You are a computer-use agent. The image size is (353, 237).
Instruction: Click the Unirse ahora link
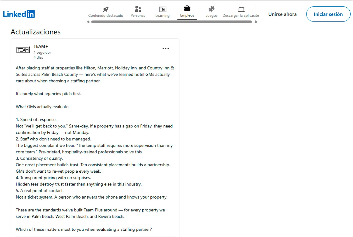coord(282,14)
